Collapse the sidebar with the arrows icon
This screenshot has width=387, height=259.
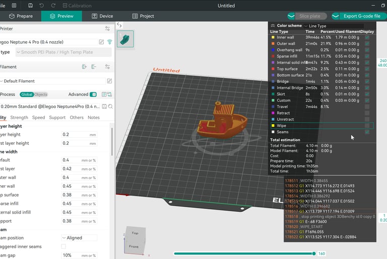[119, 25]
